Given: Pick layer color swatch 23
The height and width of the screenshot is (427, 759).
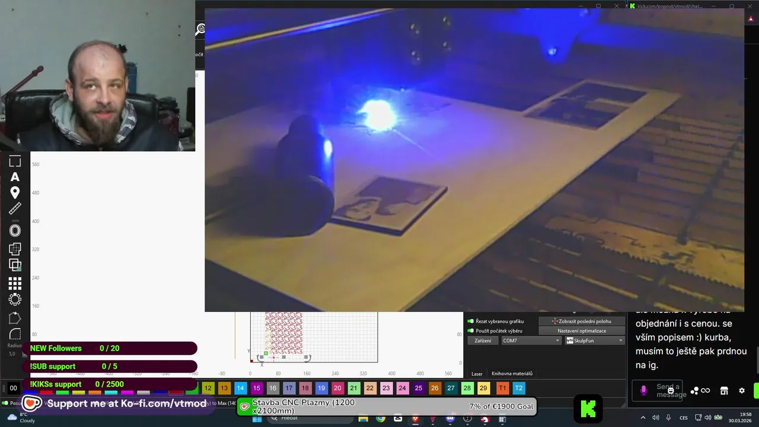Looking at the screenshot, I should click(386, 388).
